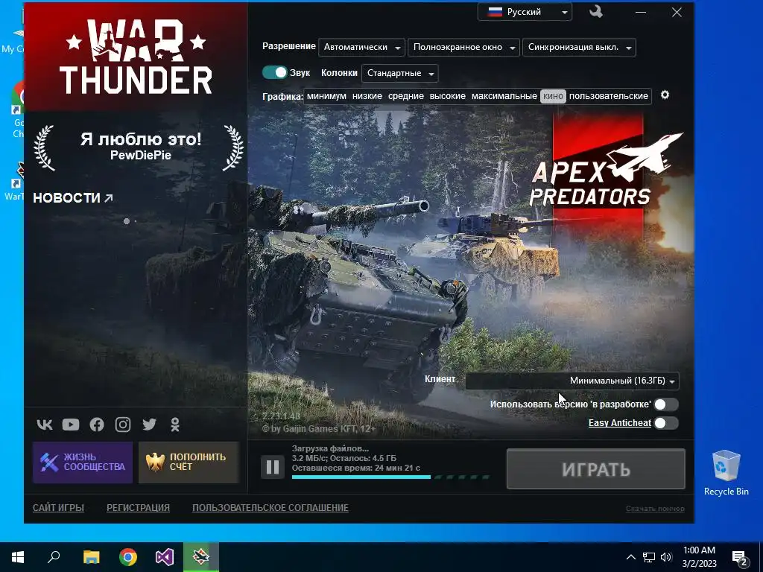Open the VK social page icon

(45, 425)
